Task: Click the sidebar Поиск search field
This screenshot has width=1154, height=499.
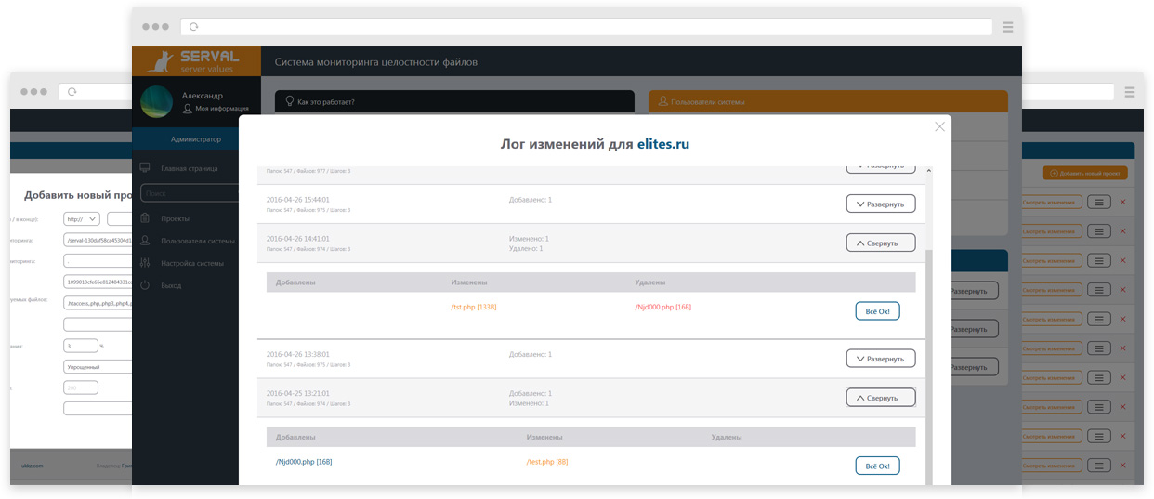Action: click(x=190, y=193)
